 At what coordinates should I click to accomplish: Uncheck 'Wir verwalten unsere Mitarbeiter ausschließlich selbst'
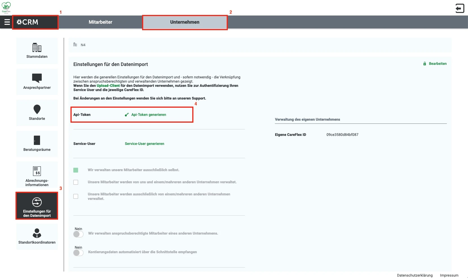click(76, 170)
